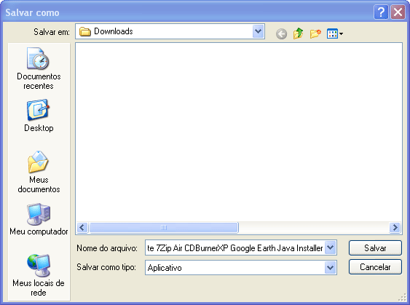Click the Salvar button
Viewport: 410px width, 305px height.
coord(375,247)
